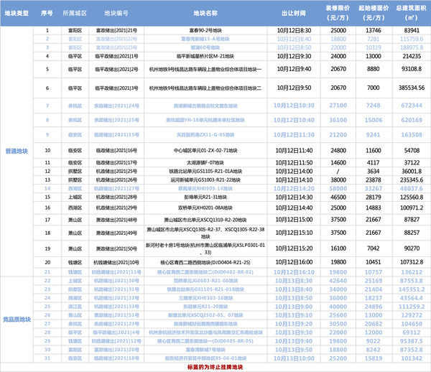Click the area value 88257
This screenshot has width=431, height=372.
tap(412, 233)
